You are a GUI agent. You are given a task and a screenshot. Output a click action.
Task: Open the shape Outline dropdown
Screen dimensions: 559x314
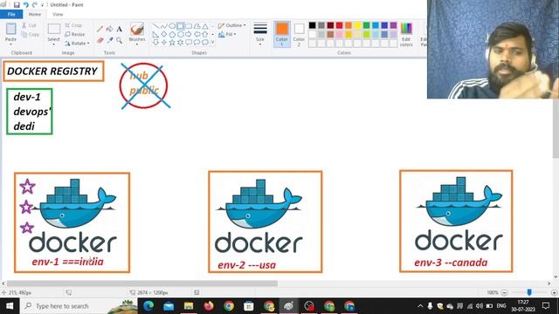(231, 25)
